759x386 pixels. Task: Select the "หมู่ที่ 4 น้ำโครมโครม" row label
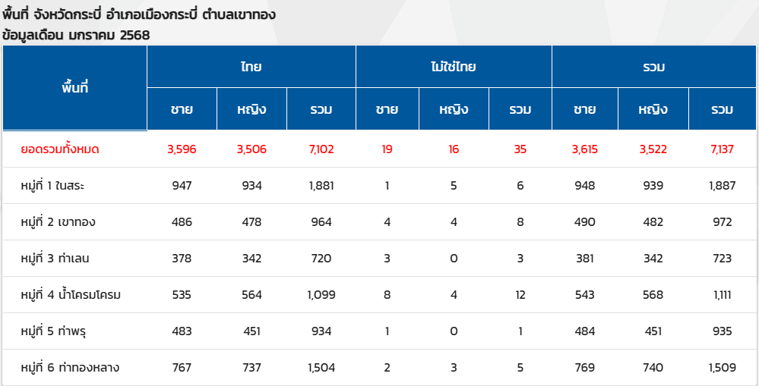coord(71,295)
